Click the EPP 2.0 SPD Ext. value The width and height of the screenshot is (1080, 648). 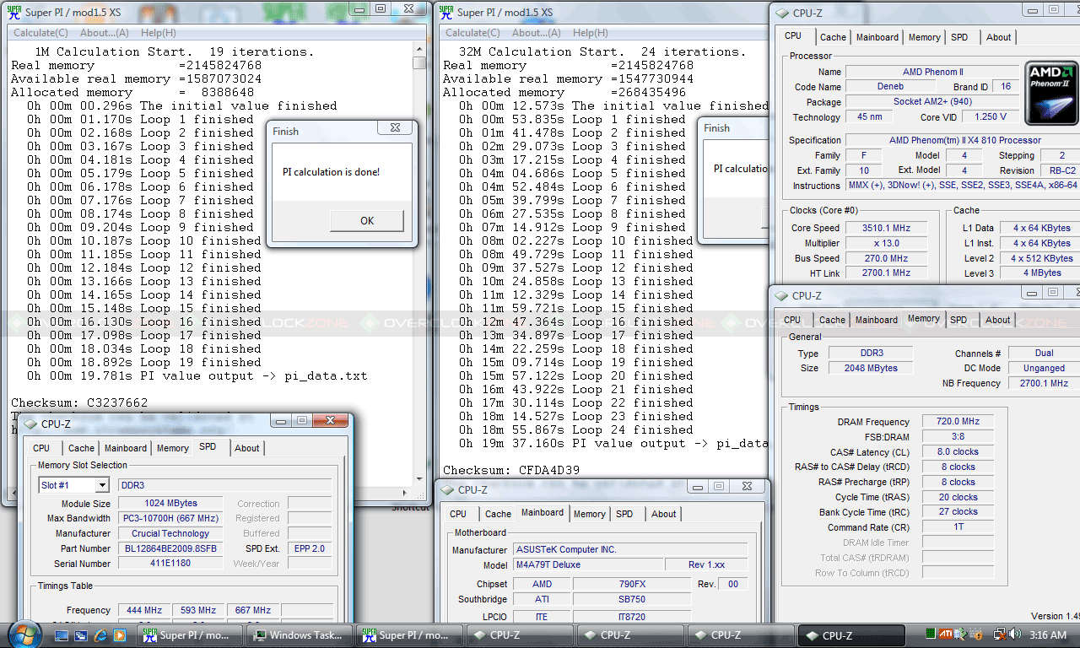310,548
